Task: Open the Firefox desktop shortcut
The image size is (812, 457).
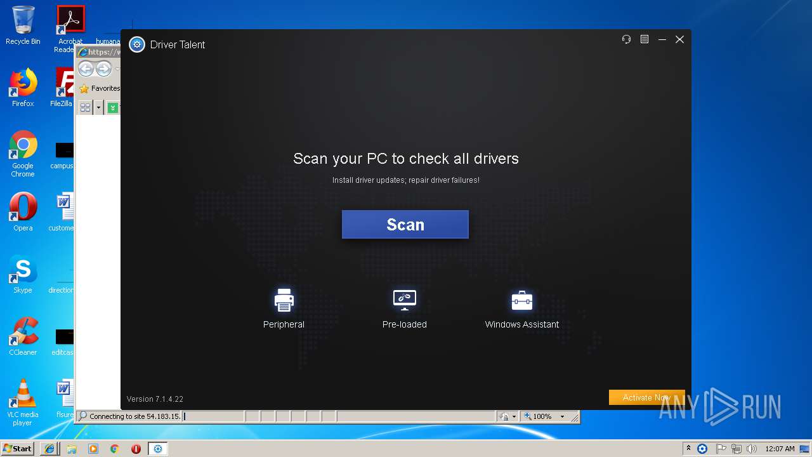Action: [x=23, y=88]
